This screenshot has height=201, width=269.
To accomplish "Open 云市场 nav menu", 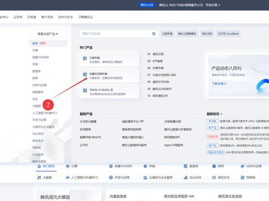I will pyautogui.click(x=18, y=17).
